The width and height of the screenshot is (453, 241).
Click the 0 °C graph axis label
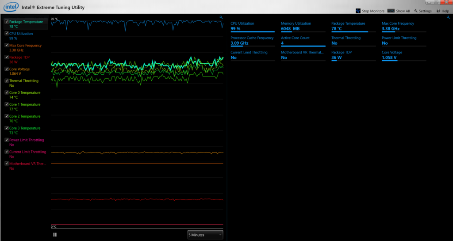pos(54,227)
